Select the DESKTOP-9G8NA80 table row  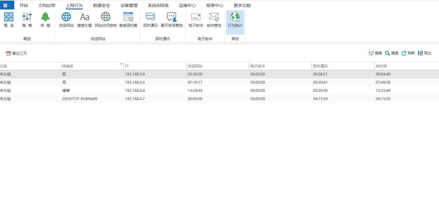click(x=219, y=99)
